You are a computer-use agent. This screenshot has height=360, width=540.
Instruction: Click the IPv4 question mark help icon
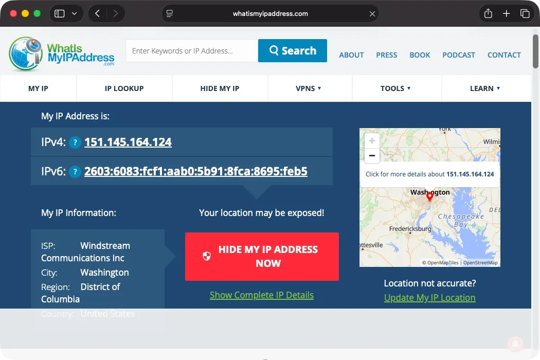click(75, 142)
